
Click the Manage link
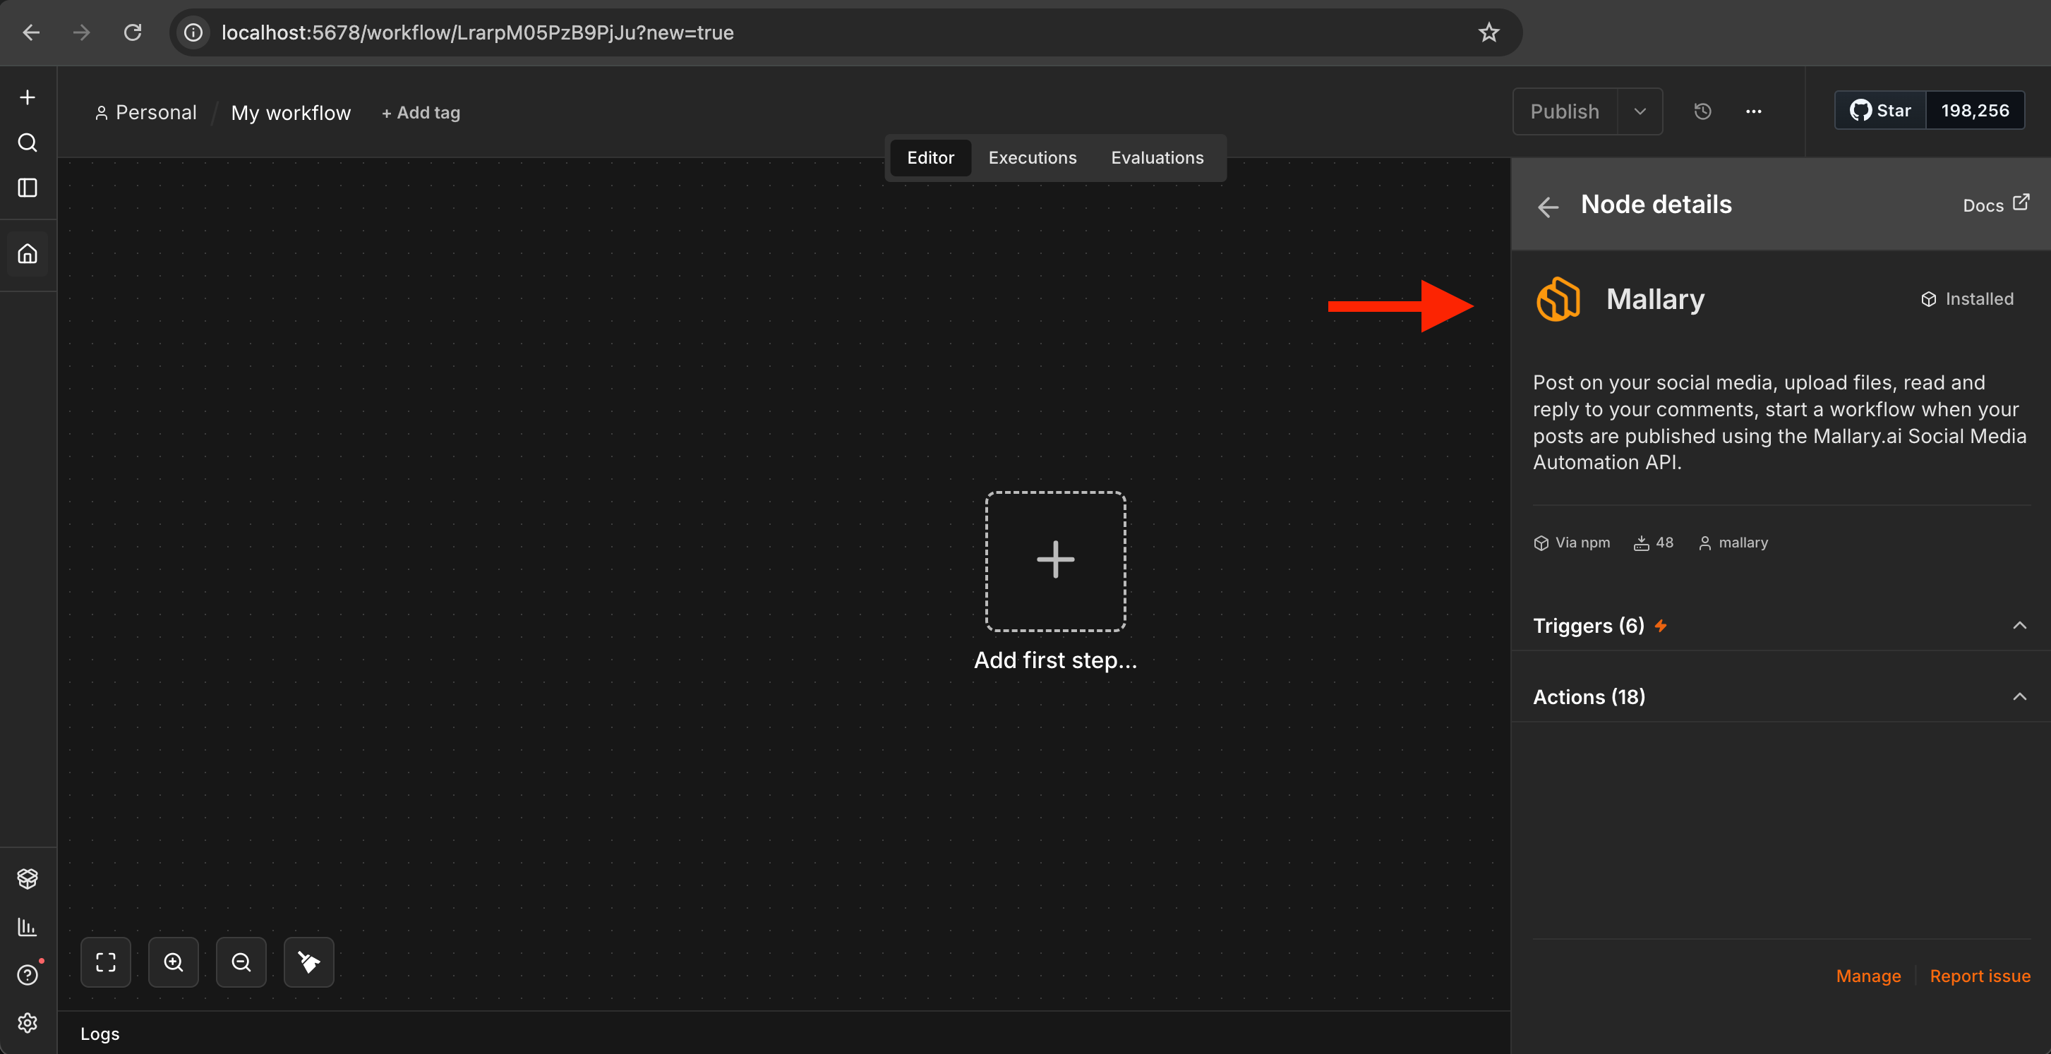(1868, 976)
